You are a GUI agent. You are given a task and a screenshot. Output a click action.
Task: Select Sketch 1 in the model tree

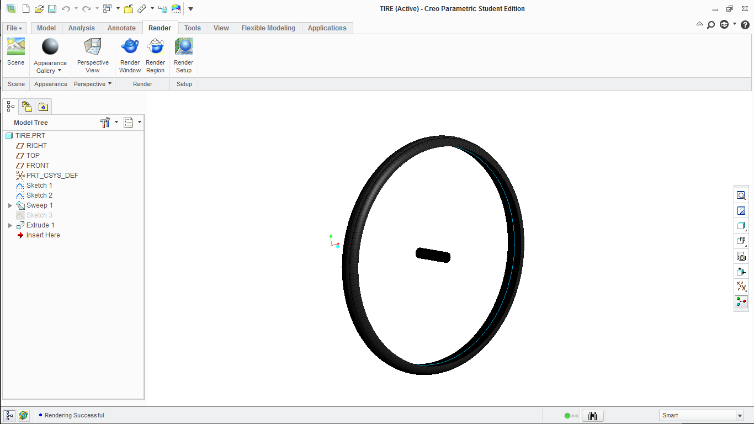pos(34,185)
